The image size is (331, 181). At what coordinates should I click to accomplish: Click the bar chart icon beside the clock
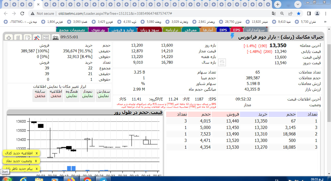click(55, 38)
